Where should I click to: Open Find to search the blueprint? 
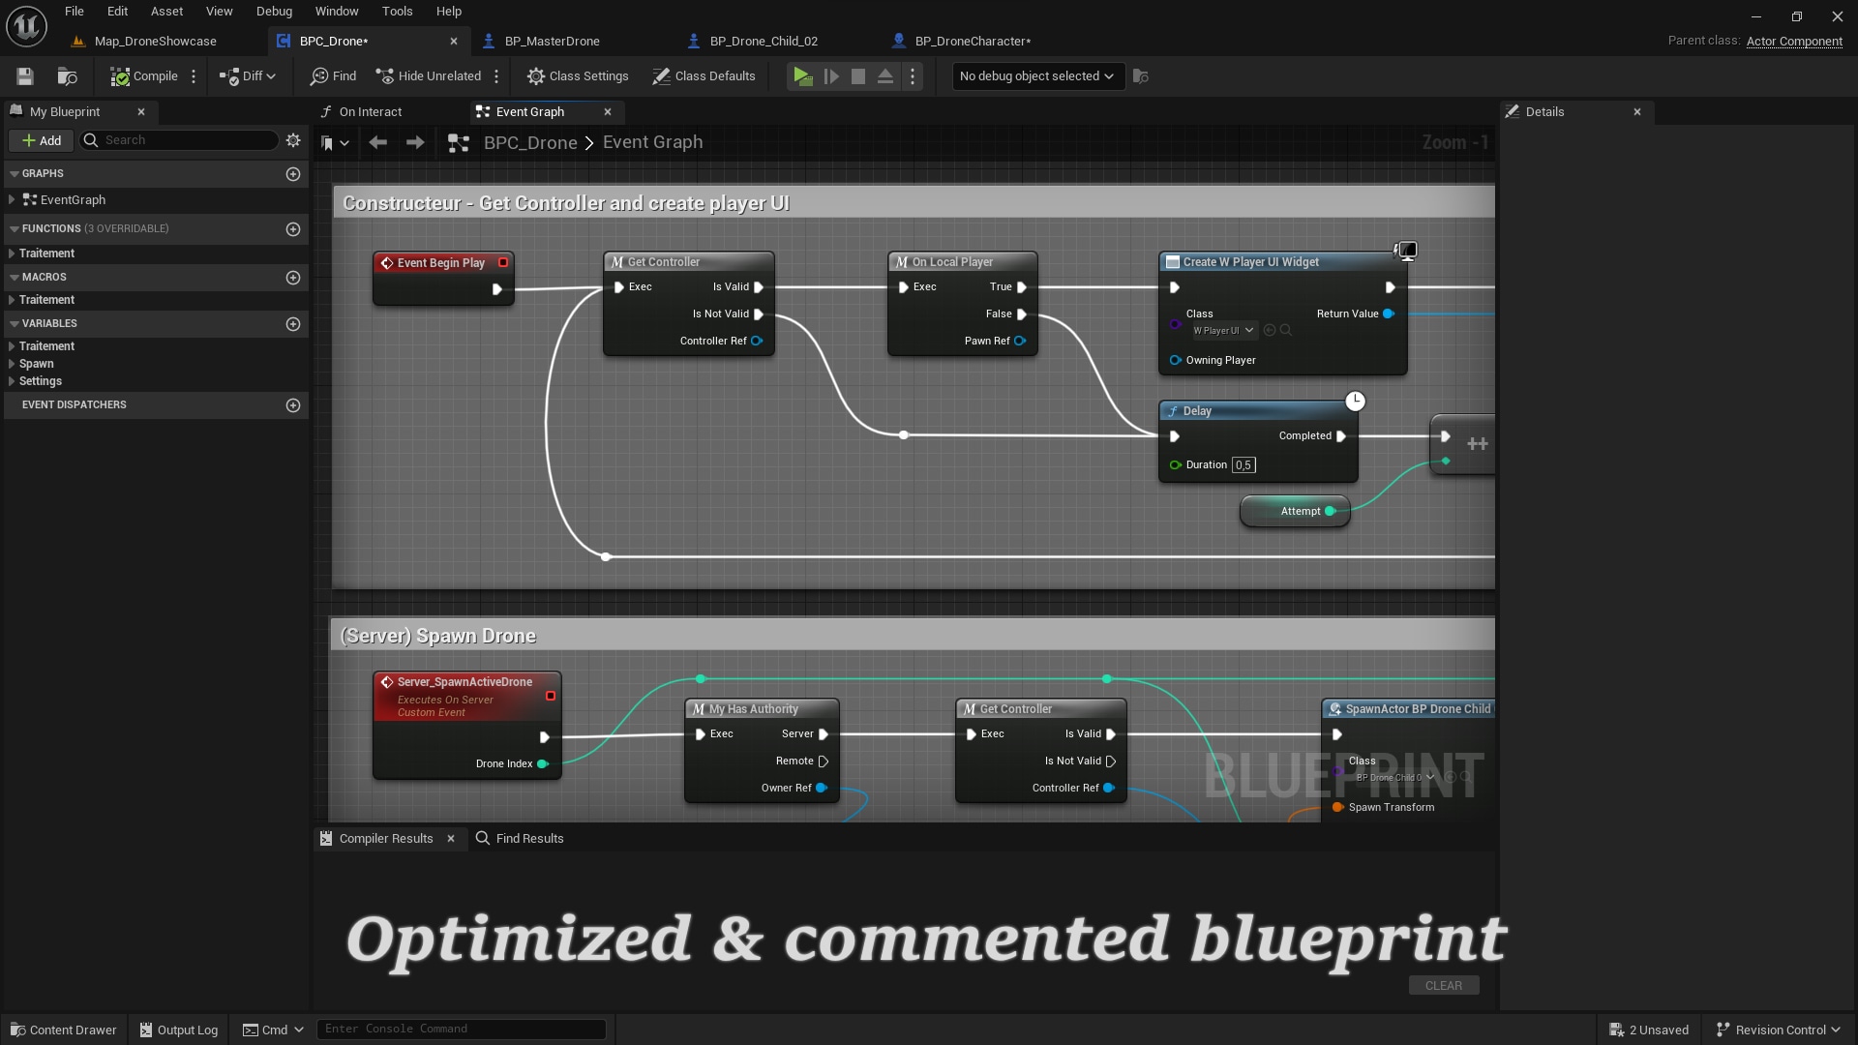332,75
